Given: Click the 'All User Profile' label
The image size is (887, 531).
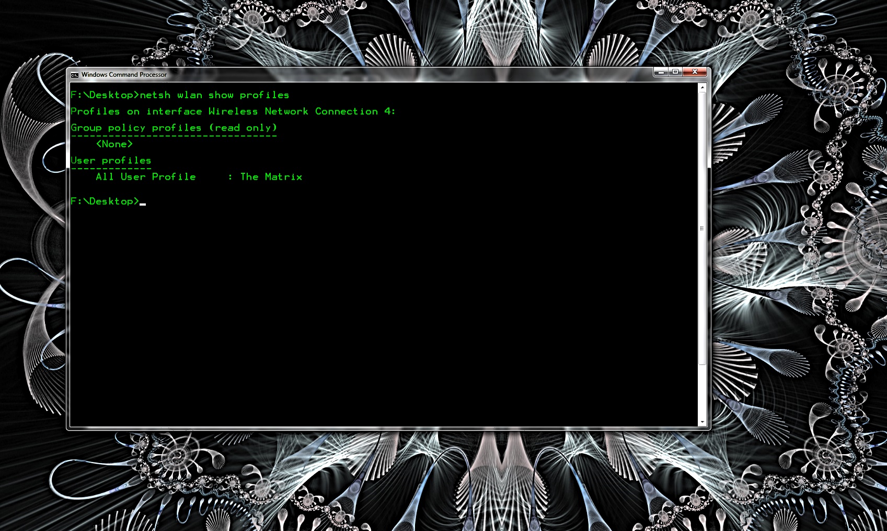Looking at the screenshot, I should pyautogui.click(x=146, y=176).
